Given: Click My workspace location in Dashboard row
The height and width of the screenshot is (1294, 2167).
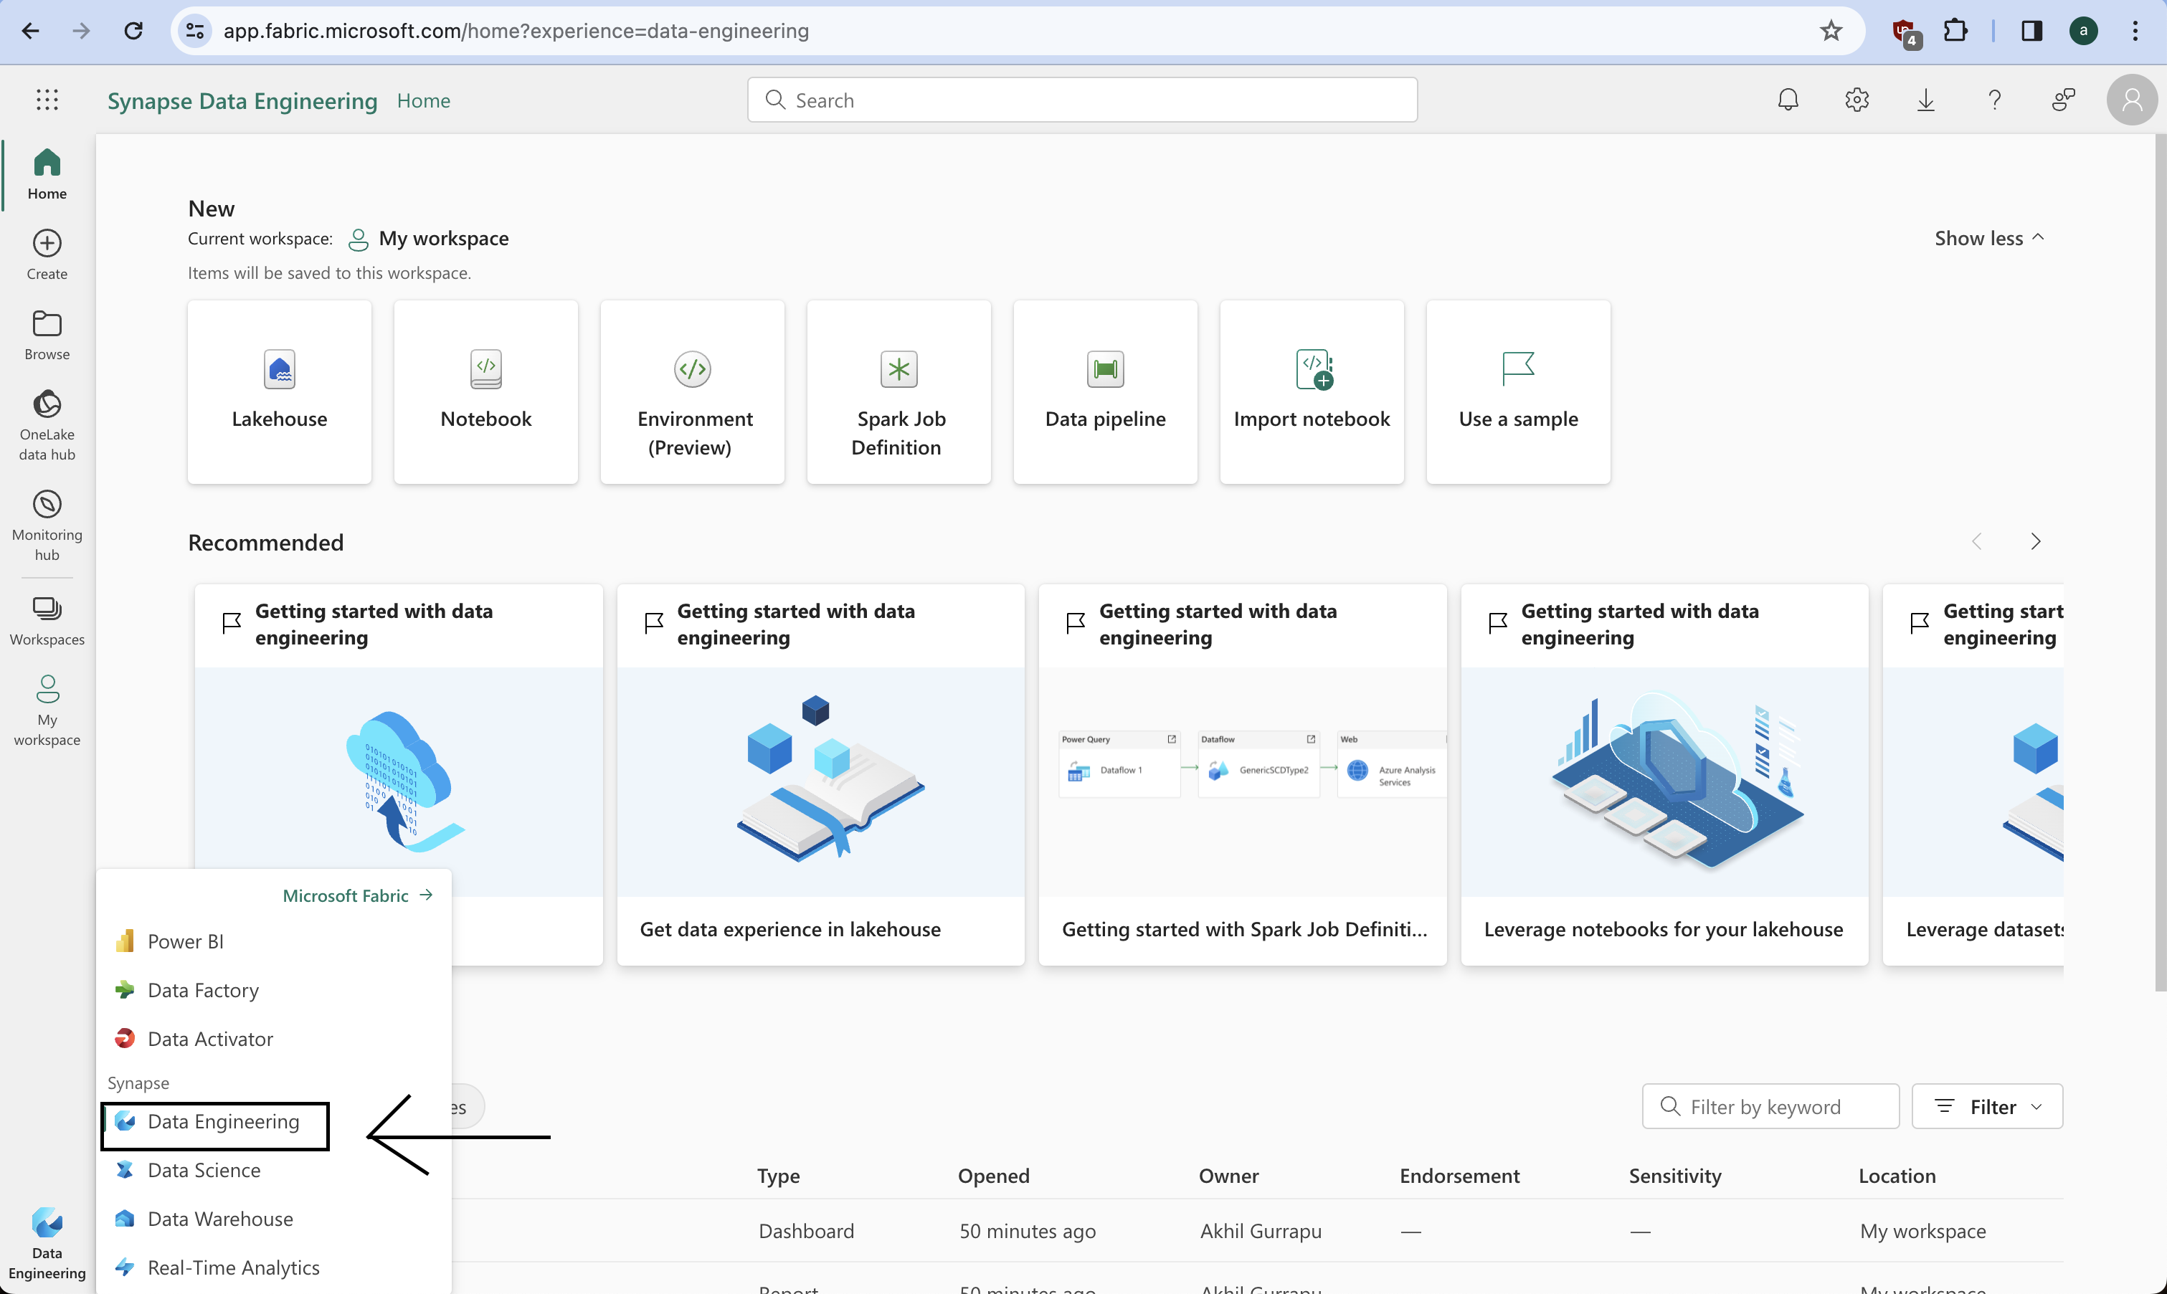Looking at the screenshot, I should pyautogui.click(x=1922, y=1231).
